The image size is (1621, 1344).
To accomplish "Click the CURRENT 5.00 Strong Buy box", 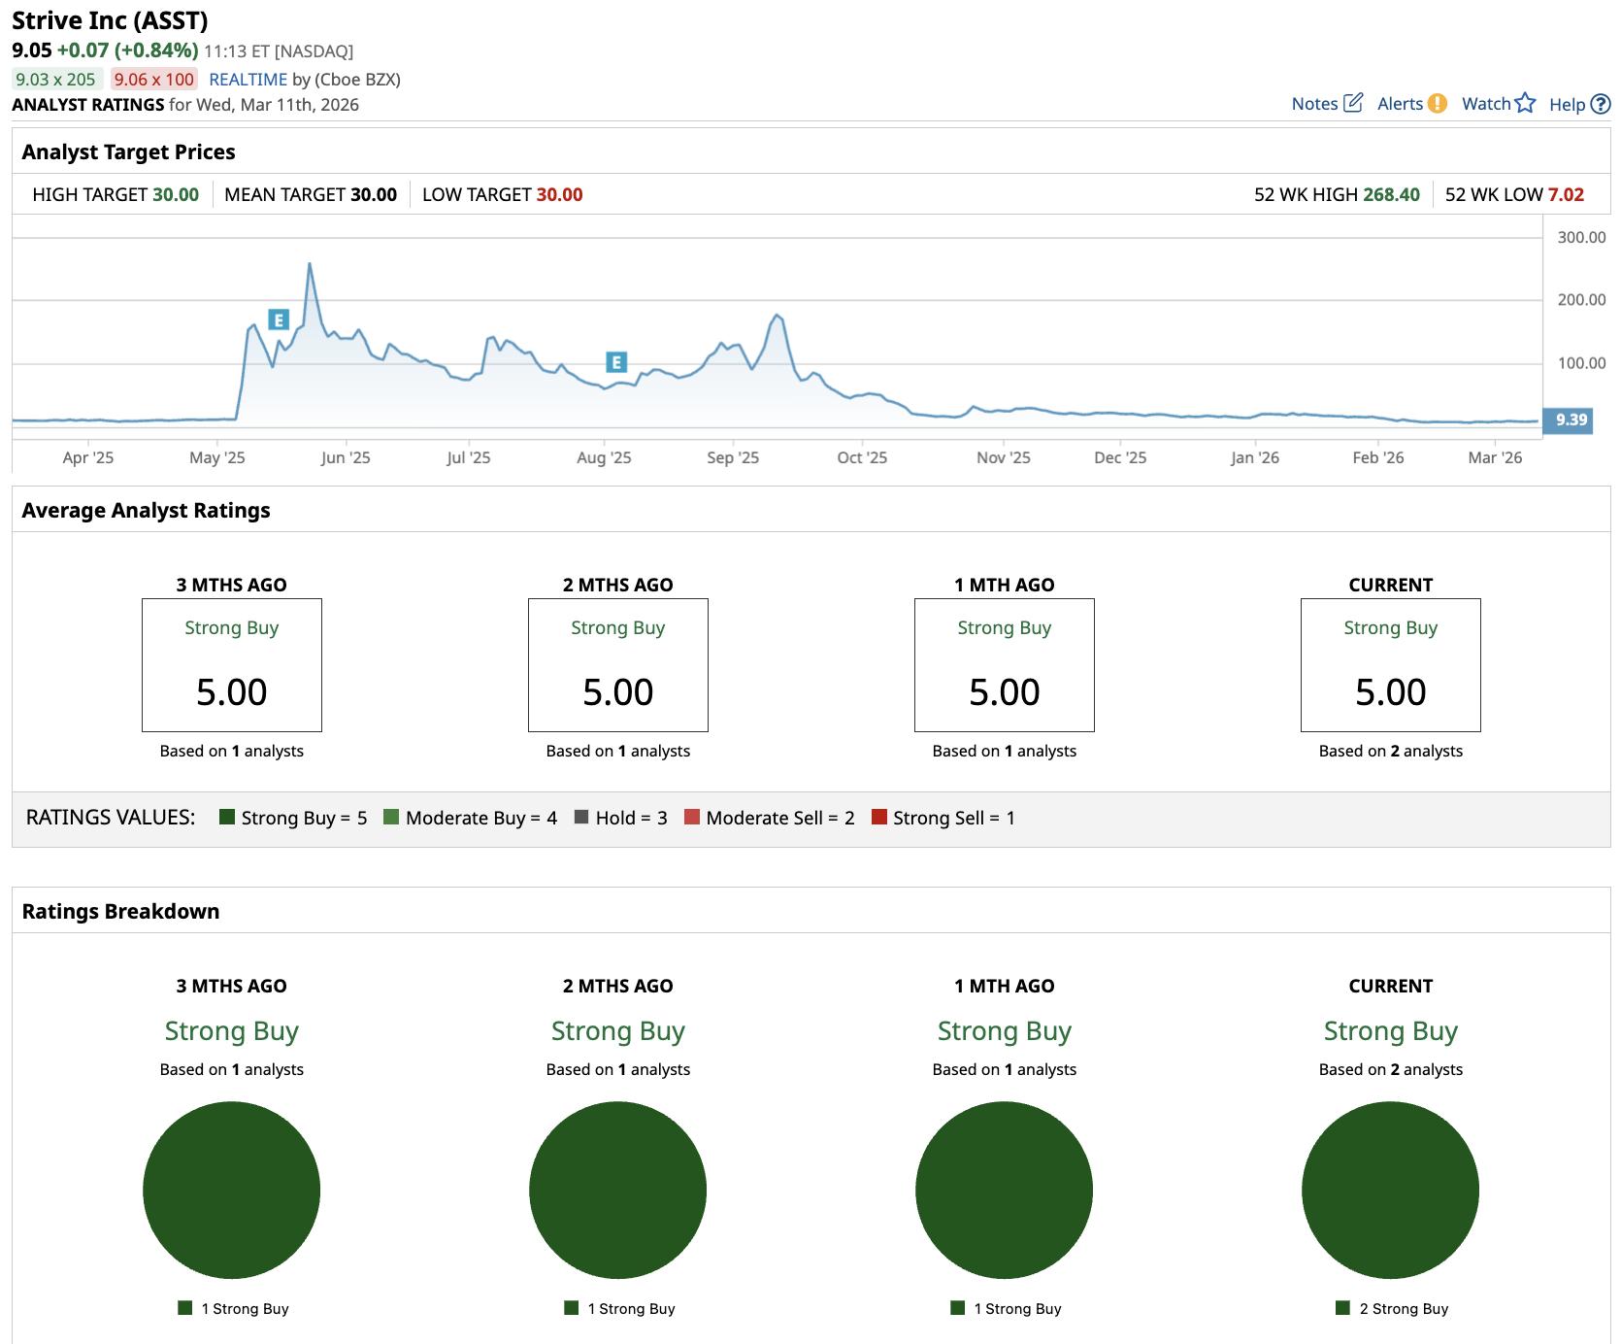I will point(1390,665).
